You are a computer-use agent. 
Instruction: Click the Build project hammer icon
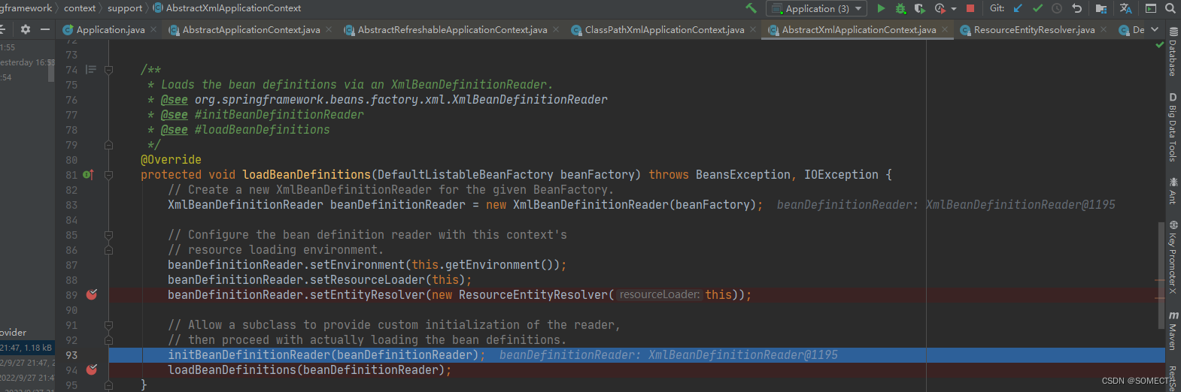(x=751, y=8)
